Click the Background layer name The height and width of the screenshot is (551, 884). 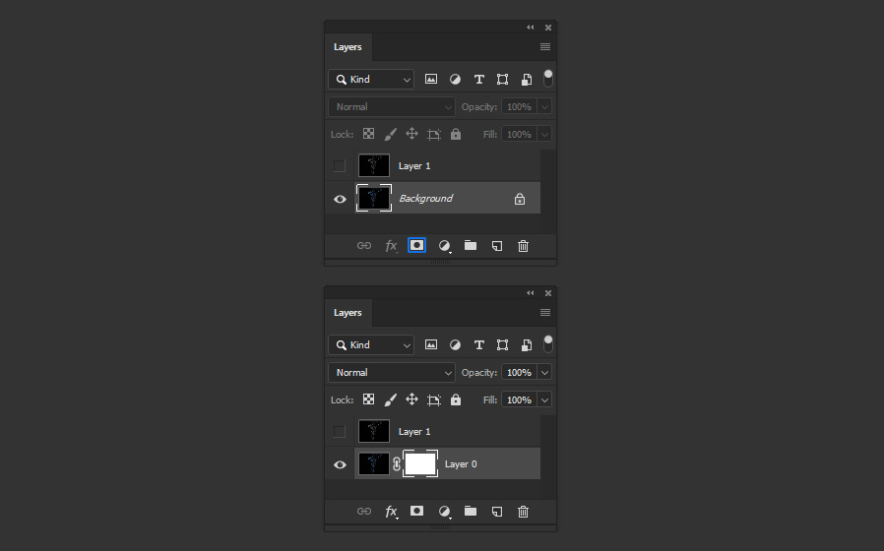pos(425,199)
